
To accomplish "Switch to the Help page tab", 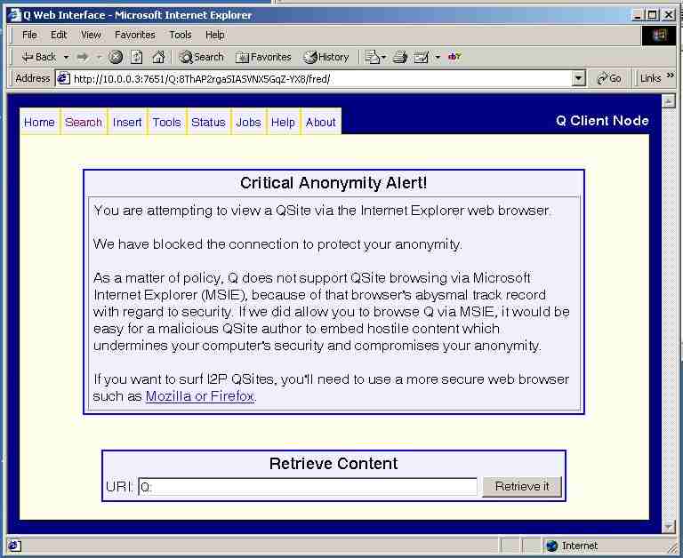I will point(283,122).
